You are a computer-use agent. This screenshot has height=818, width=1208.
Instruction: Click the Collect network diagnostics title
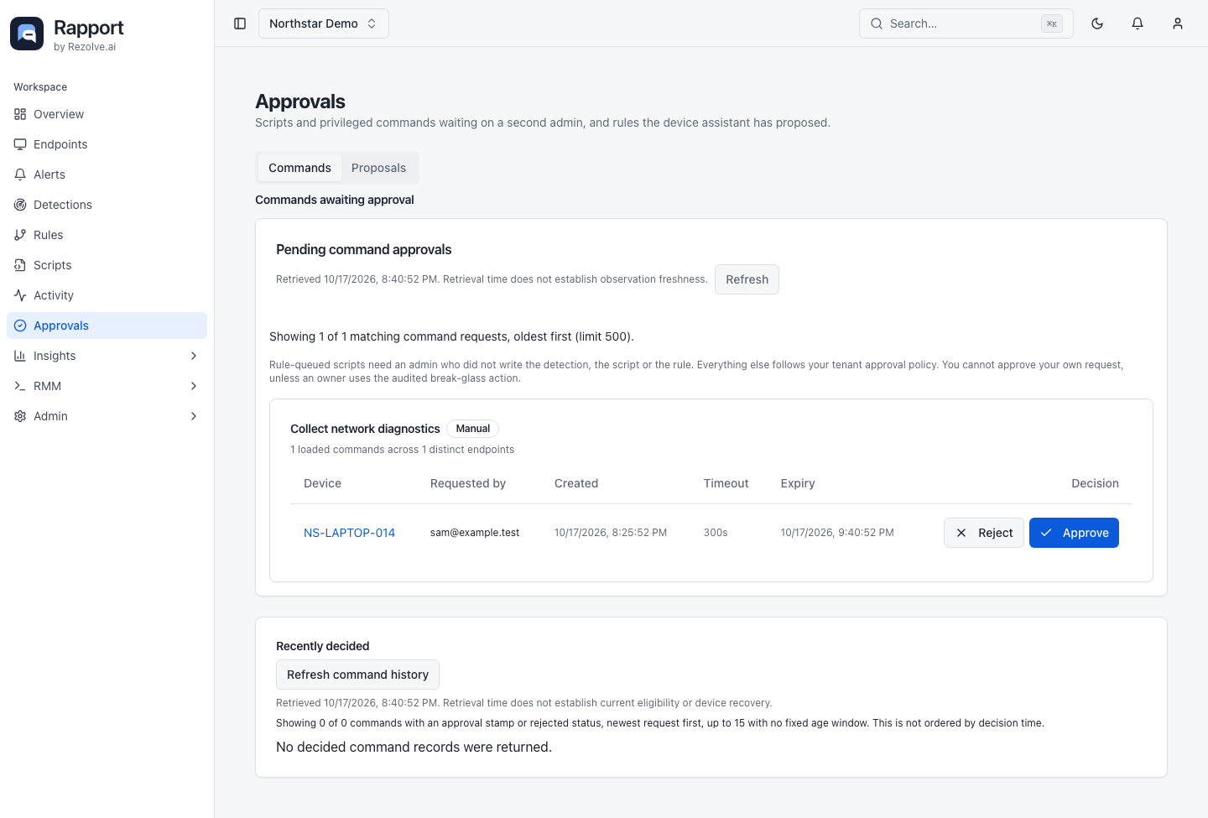point(365,429)
